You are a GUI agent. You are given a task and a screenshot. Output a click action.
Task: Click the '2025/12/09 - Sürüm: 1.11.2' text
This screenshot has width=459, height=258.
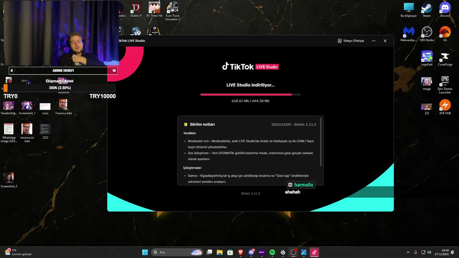(x=294, y=124)
